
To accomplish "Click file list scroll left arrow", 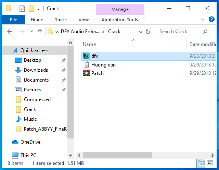I will [79, 155].
